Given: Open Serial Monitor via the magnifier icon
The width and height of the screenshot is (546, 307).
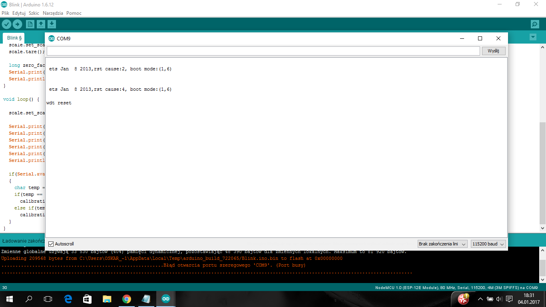Looking at the screenshot, I should point(535,24).
